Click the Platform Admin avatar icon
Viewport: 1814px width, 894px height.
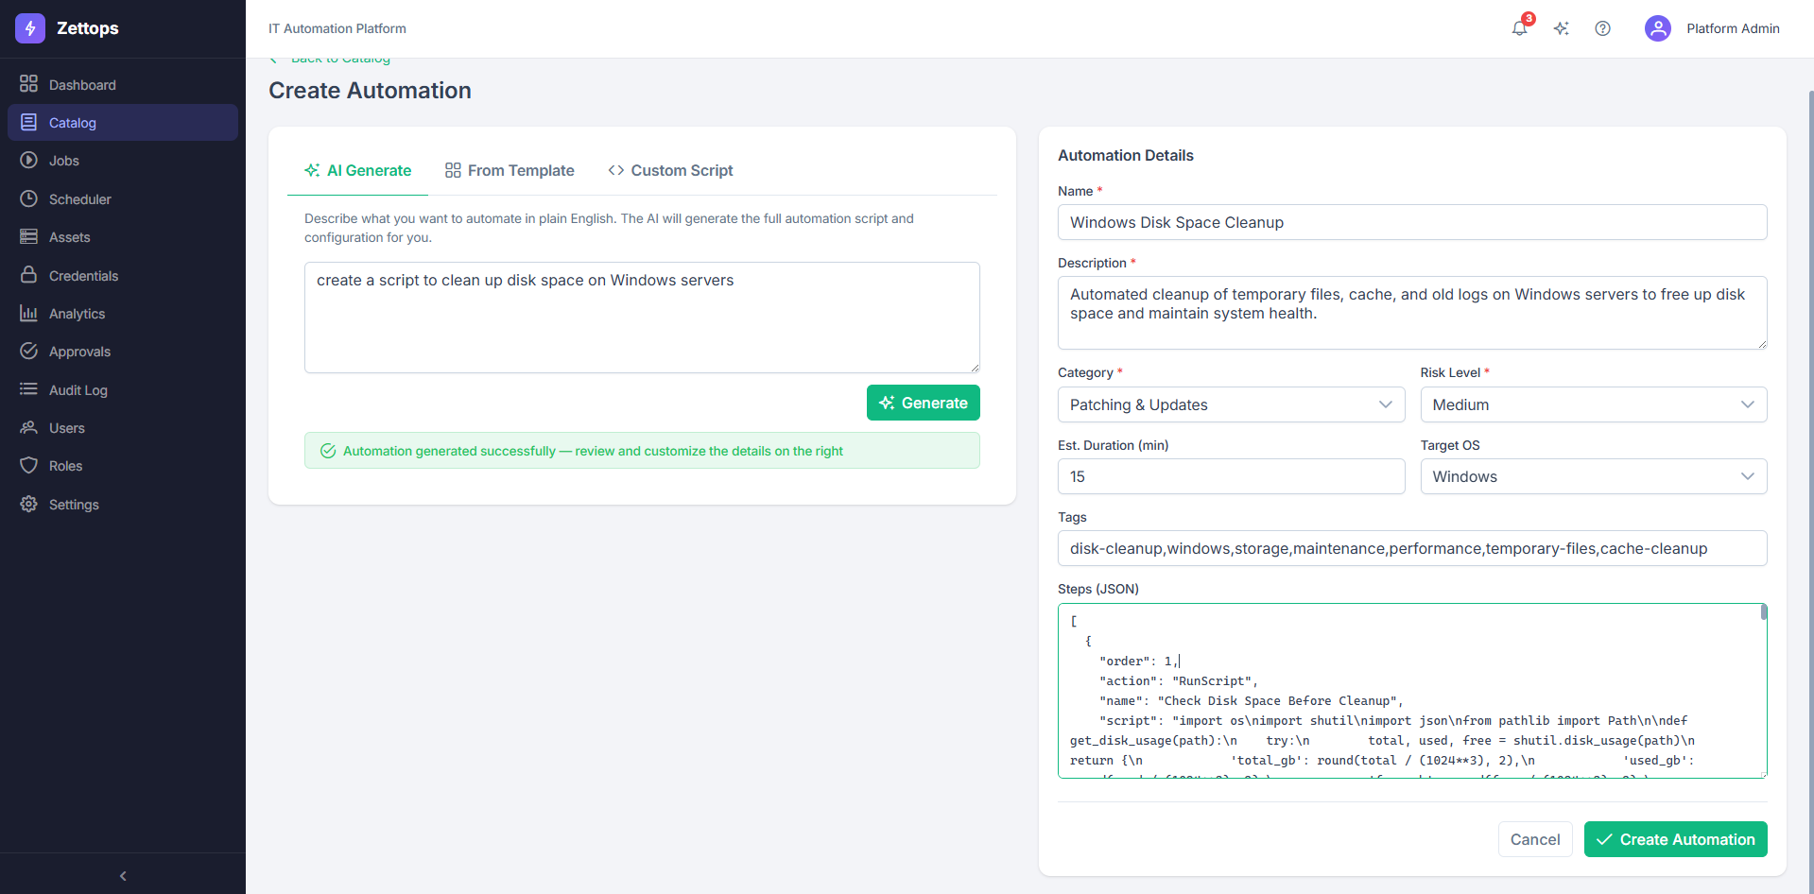point(1658,28)
